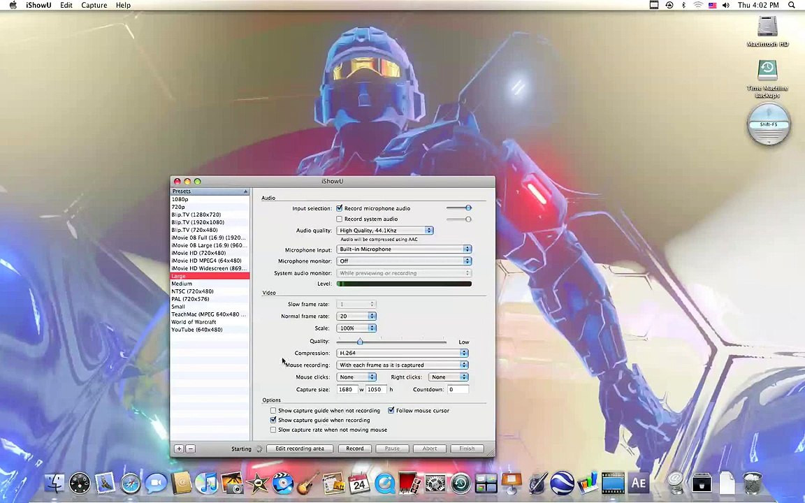Launch Keynote from the dock

pyautogui.click(x=512, y=483)
